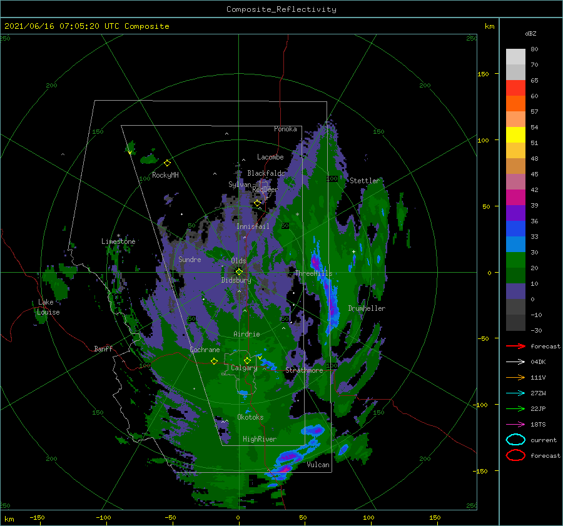
Task: Click the Composite_Reflectivity title
Action: (x=281, y=9)
